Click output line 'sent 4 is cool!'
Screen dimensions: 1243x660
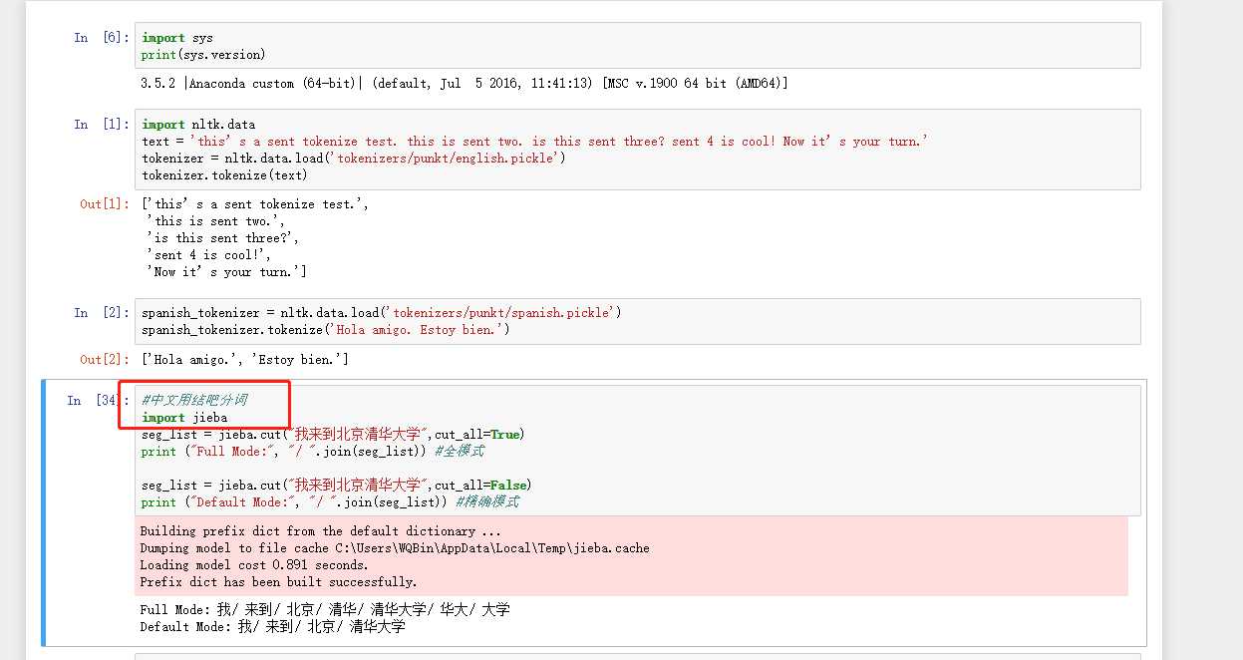pyautogui.click(x=209, y=255)
